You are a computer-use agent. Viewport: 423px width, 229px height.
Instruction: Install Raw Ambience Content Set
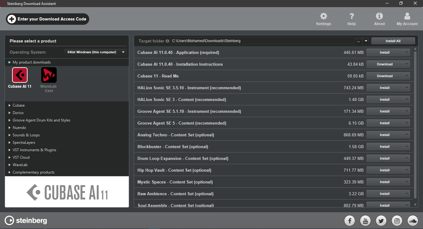(385, 194)
